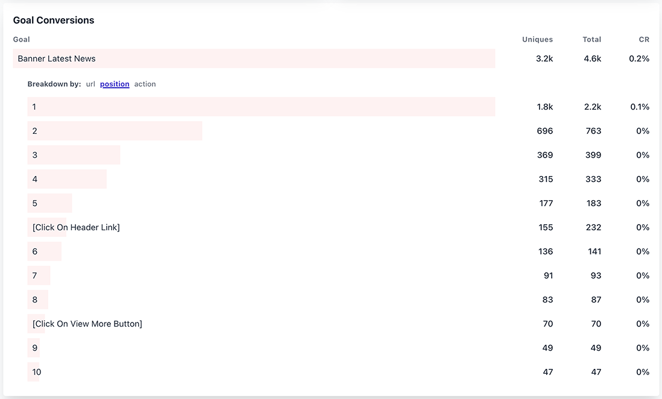Filter by [Click On Header Link]
This screenshot has height=399, width=662.
(x=76, y=227)
